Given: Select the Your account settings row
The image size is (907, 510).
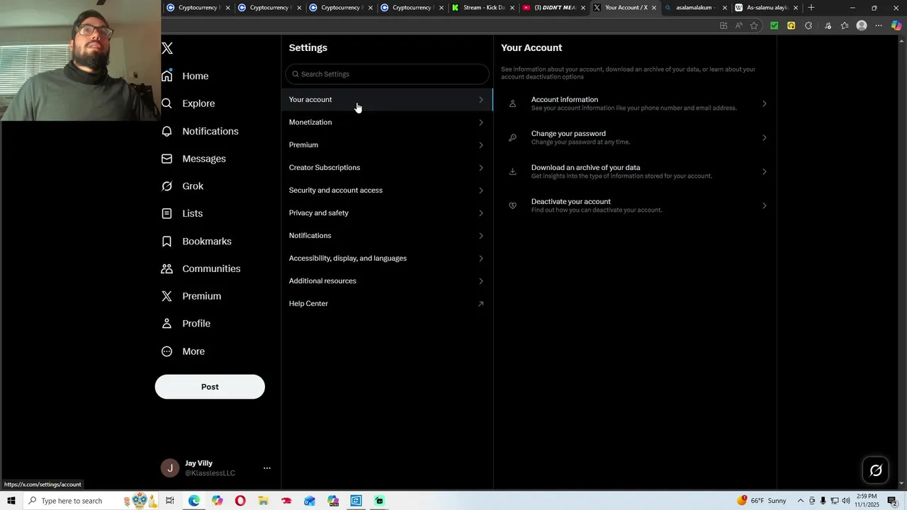Looking at the screenshot, I should pyautogui.click(x=387, y=99).
